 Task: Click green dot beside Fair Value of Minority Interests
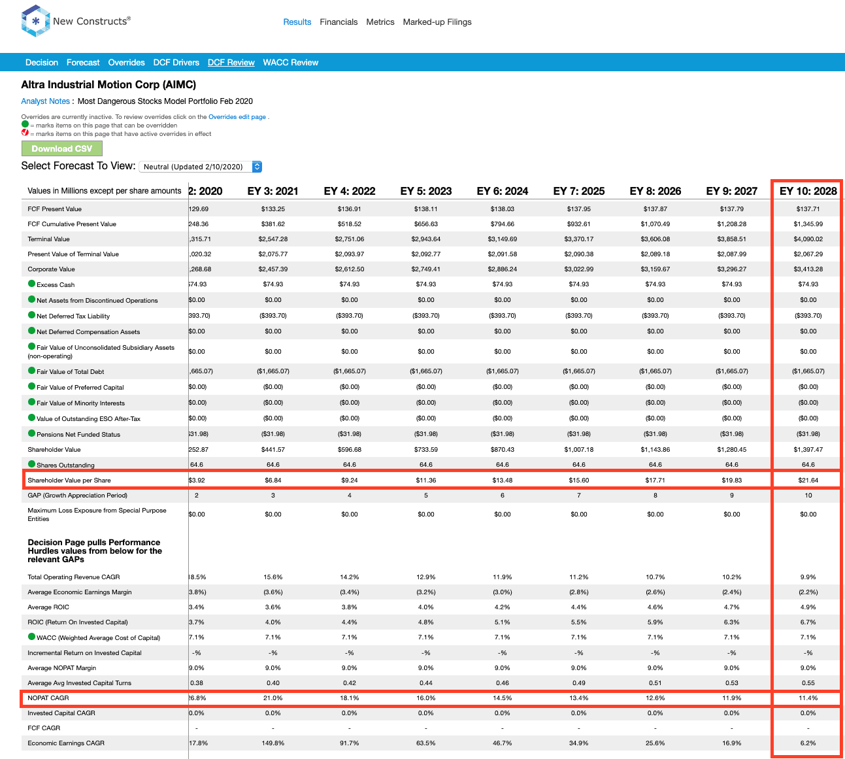31,402
